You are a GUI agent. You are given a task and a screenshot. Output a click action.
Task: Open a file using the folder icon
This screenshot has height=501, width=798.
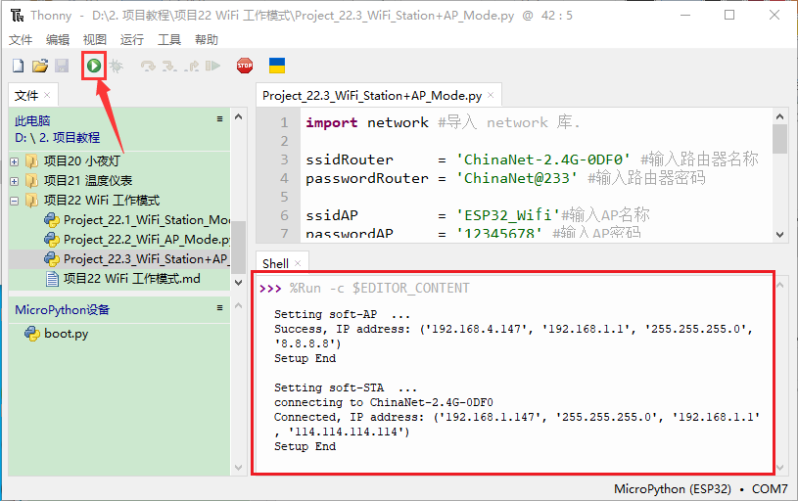coord(40,66)
